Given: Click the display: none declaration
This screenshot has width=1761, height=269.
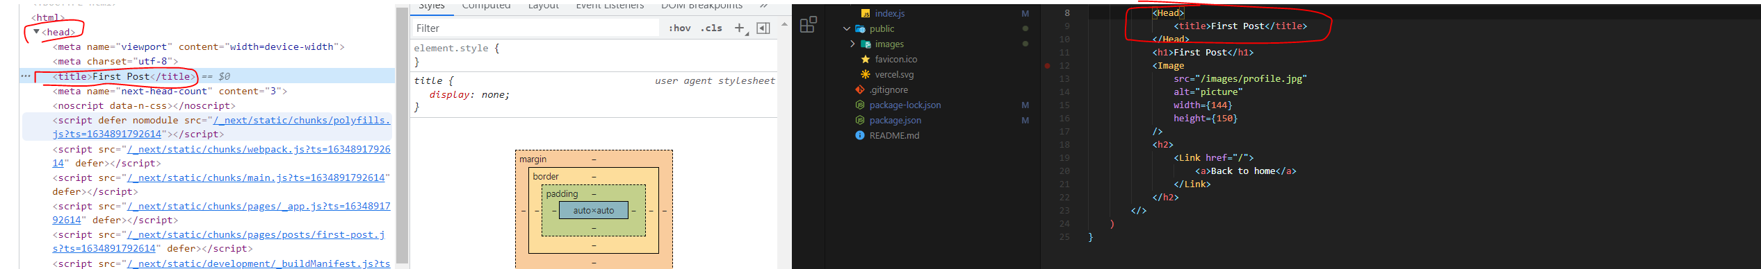Looking at the screenshot, I should tap(469, 94).
